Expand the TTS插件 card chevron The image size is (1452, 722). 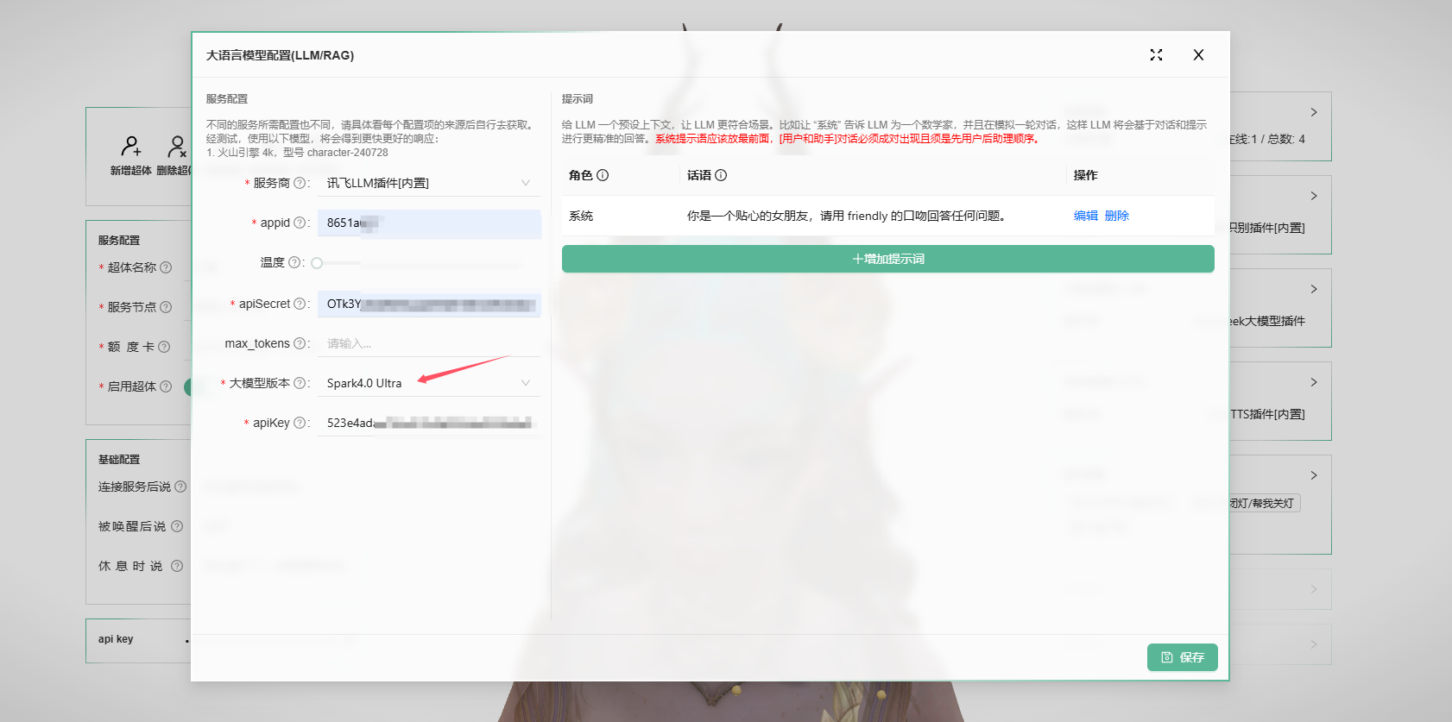click(x=1313, y=382)
